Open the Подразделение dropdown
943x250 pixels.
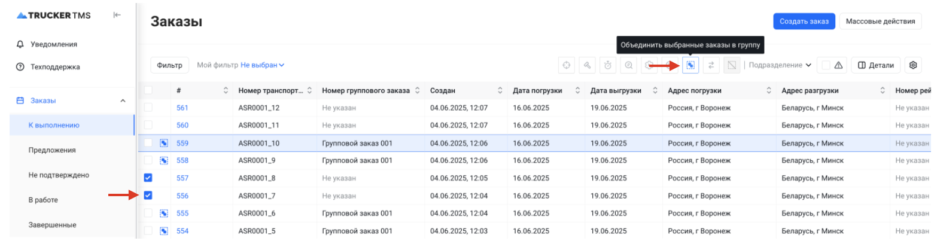(x=780, y=65)
